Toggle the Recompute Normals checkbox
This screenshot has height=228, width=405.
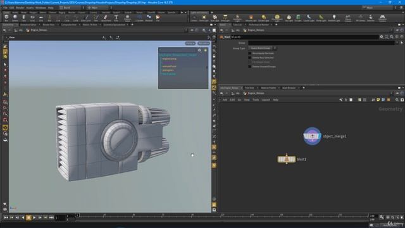[x=249, y=53]
